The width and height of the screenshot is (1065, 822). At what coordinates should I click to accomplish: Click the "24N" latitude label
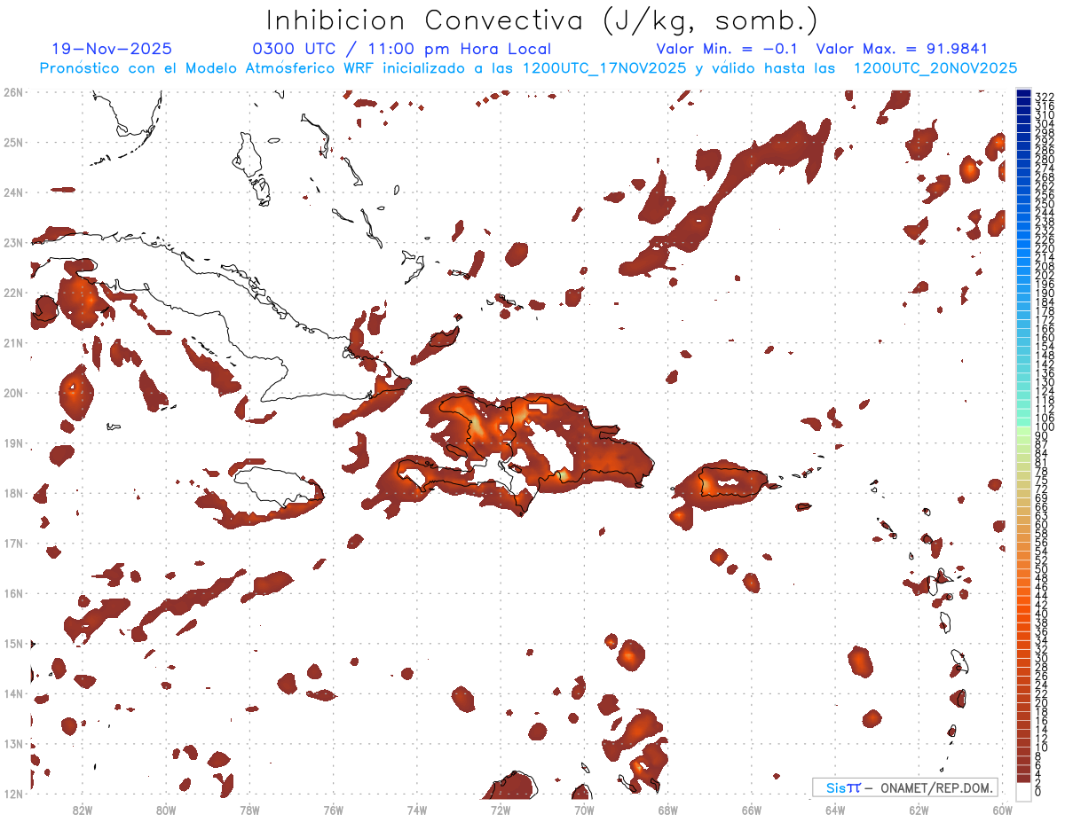tap(13, 192)
